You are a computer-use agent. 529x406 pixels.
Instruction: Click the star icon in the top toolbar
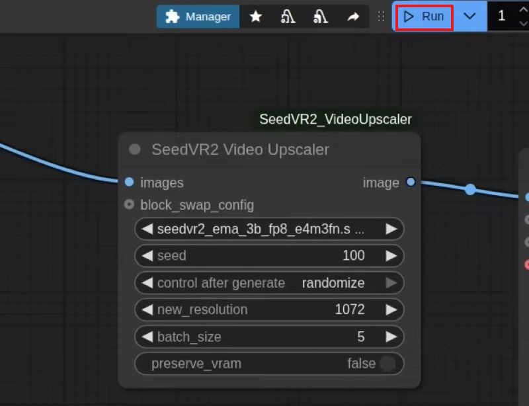255,17
